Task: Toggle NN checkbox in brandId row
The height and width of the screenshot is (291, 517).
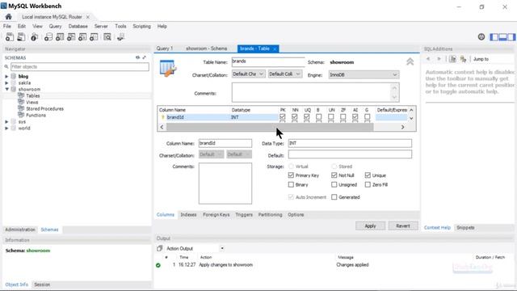Action: [294, 116]
